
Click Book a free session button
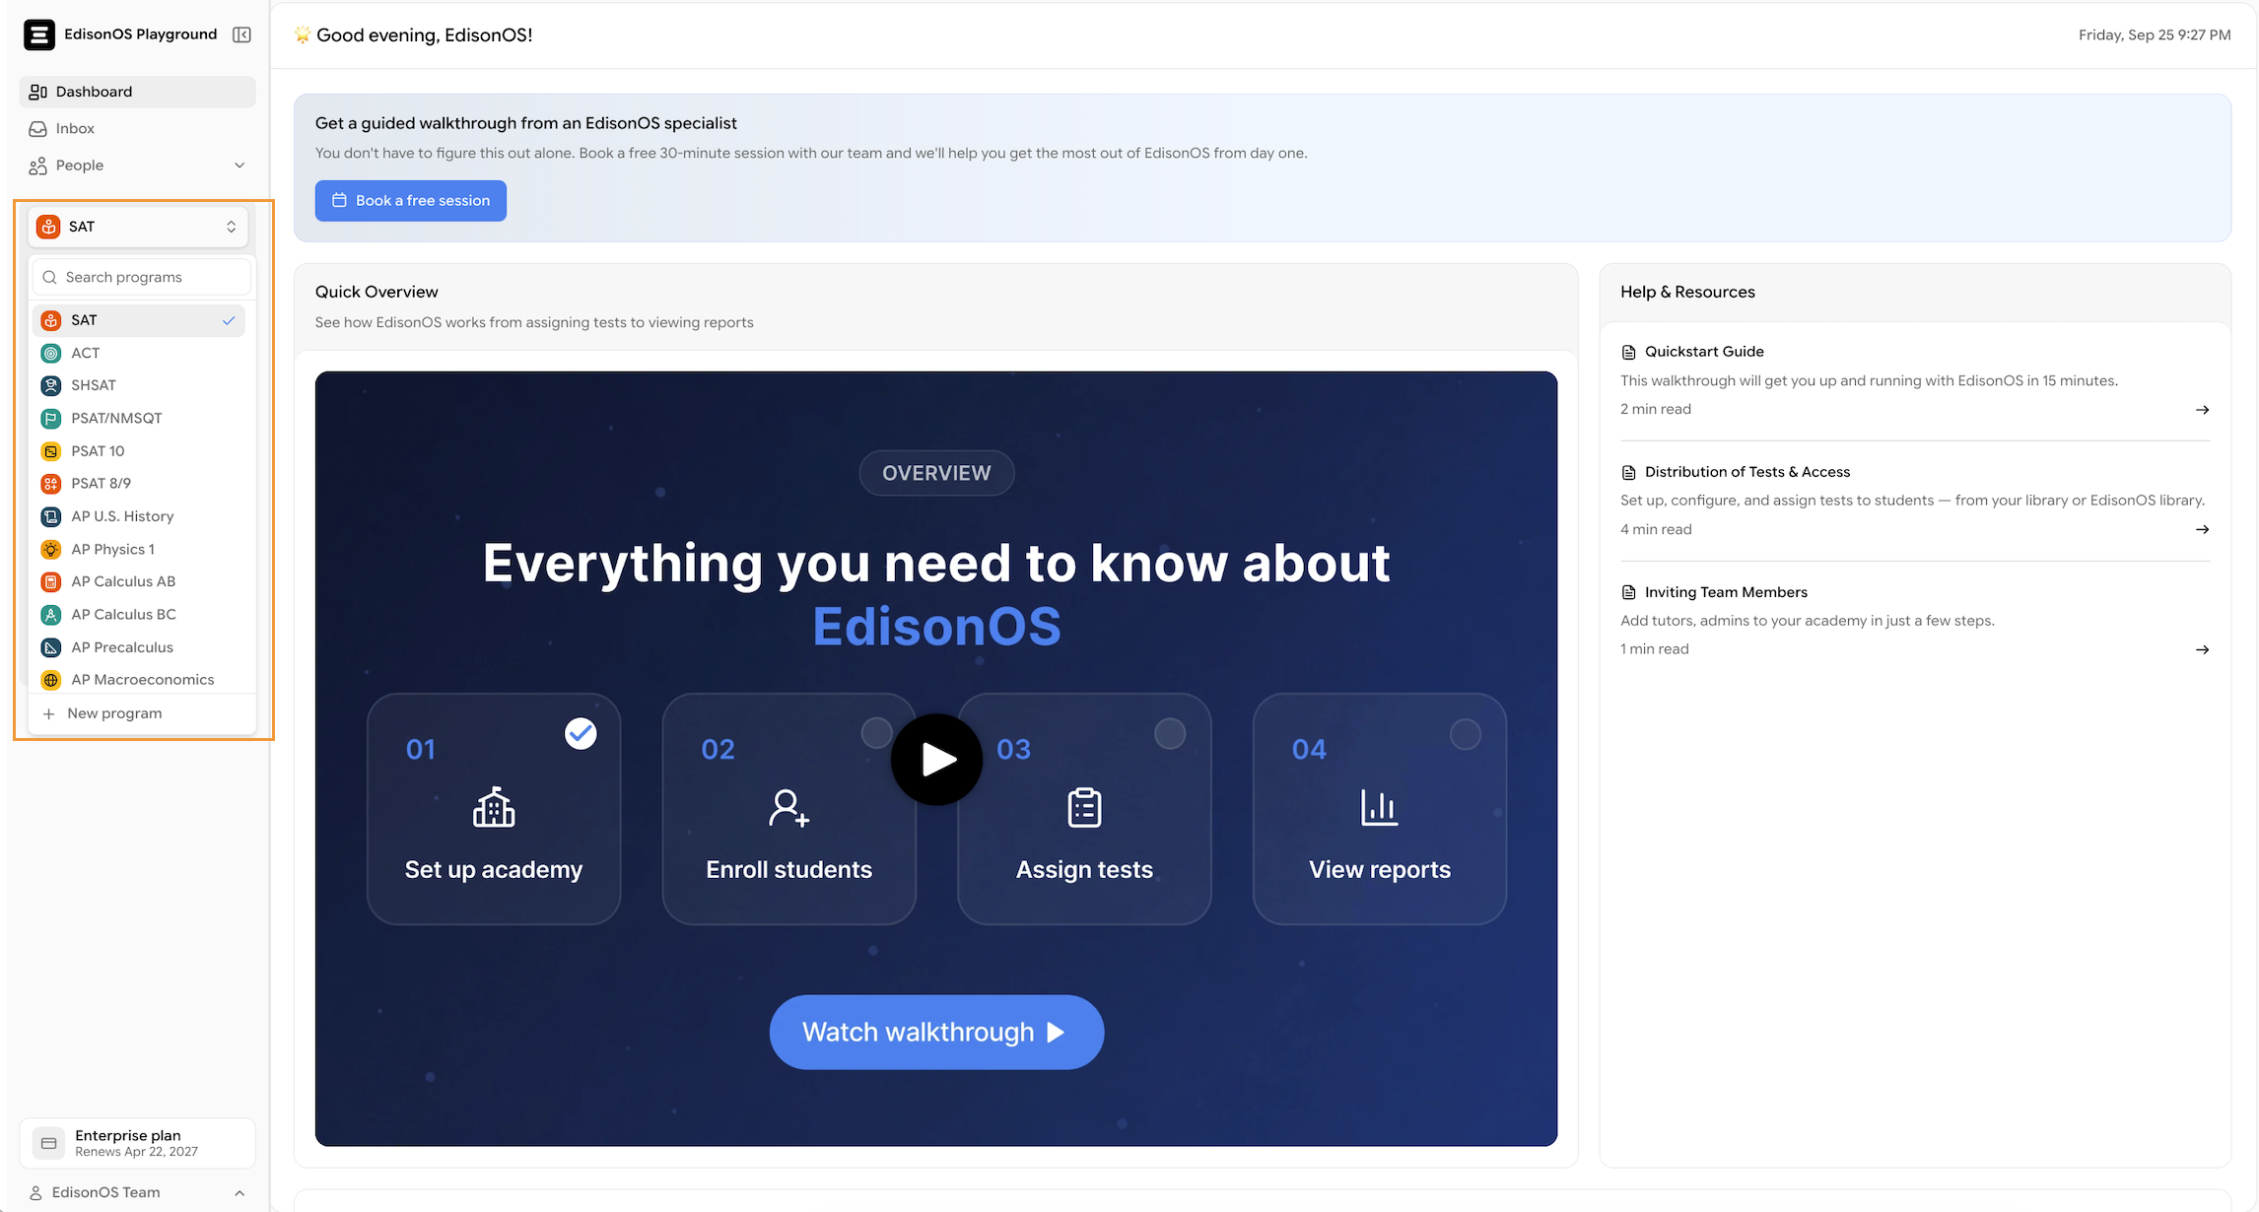[x=411, y=201]
